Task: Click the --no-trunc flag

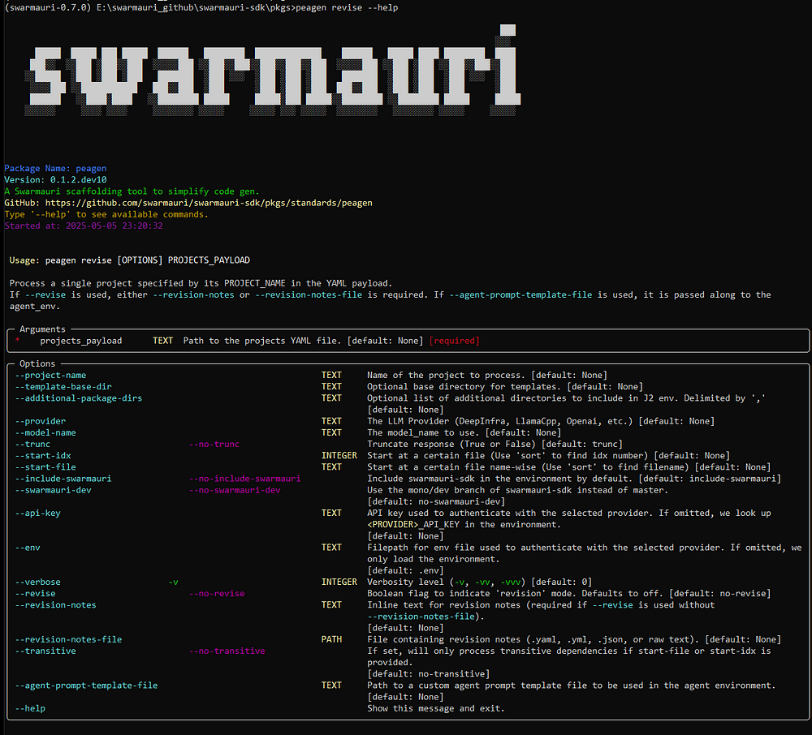Action: (214, 444)
